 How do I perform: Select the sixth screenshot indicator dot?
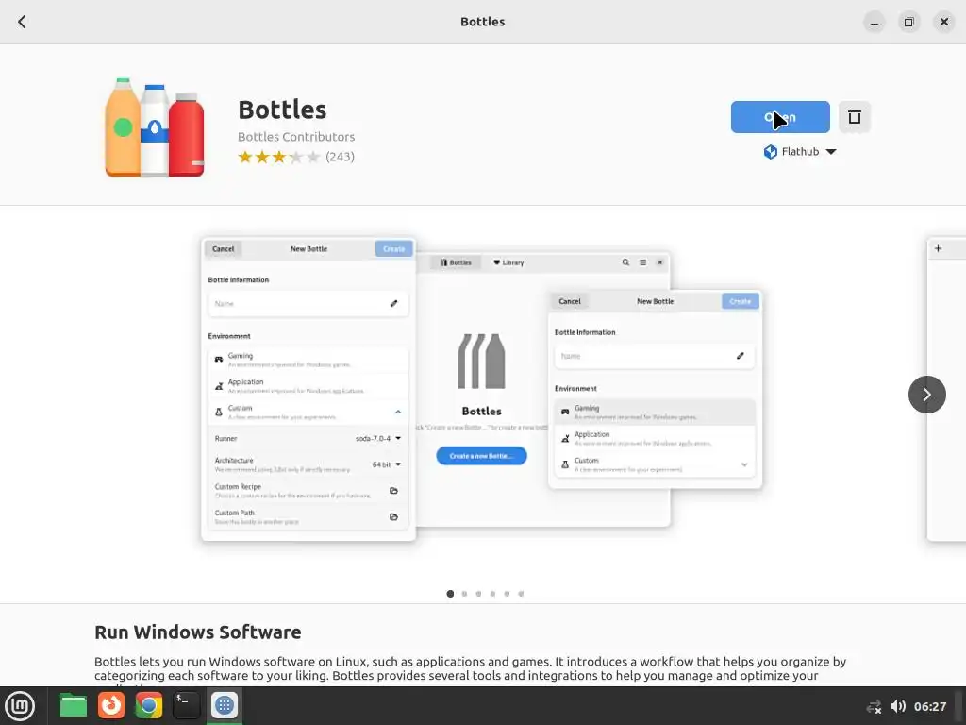click(x=521, y=594)
